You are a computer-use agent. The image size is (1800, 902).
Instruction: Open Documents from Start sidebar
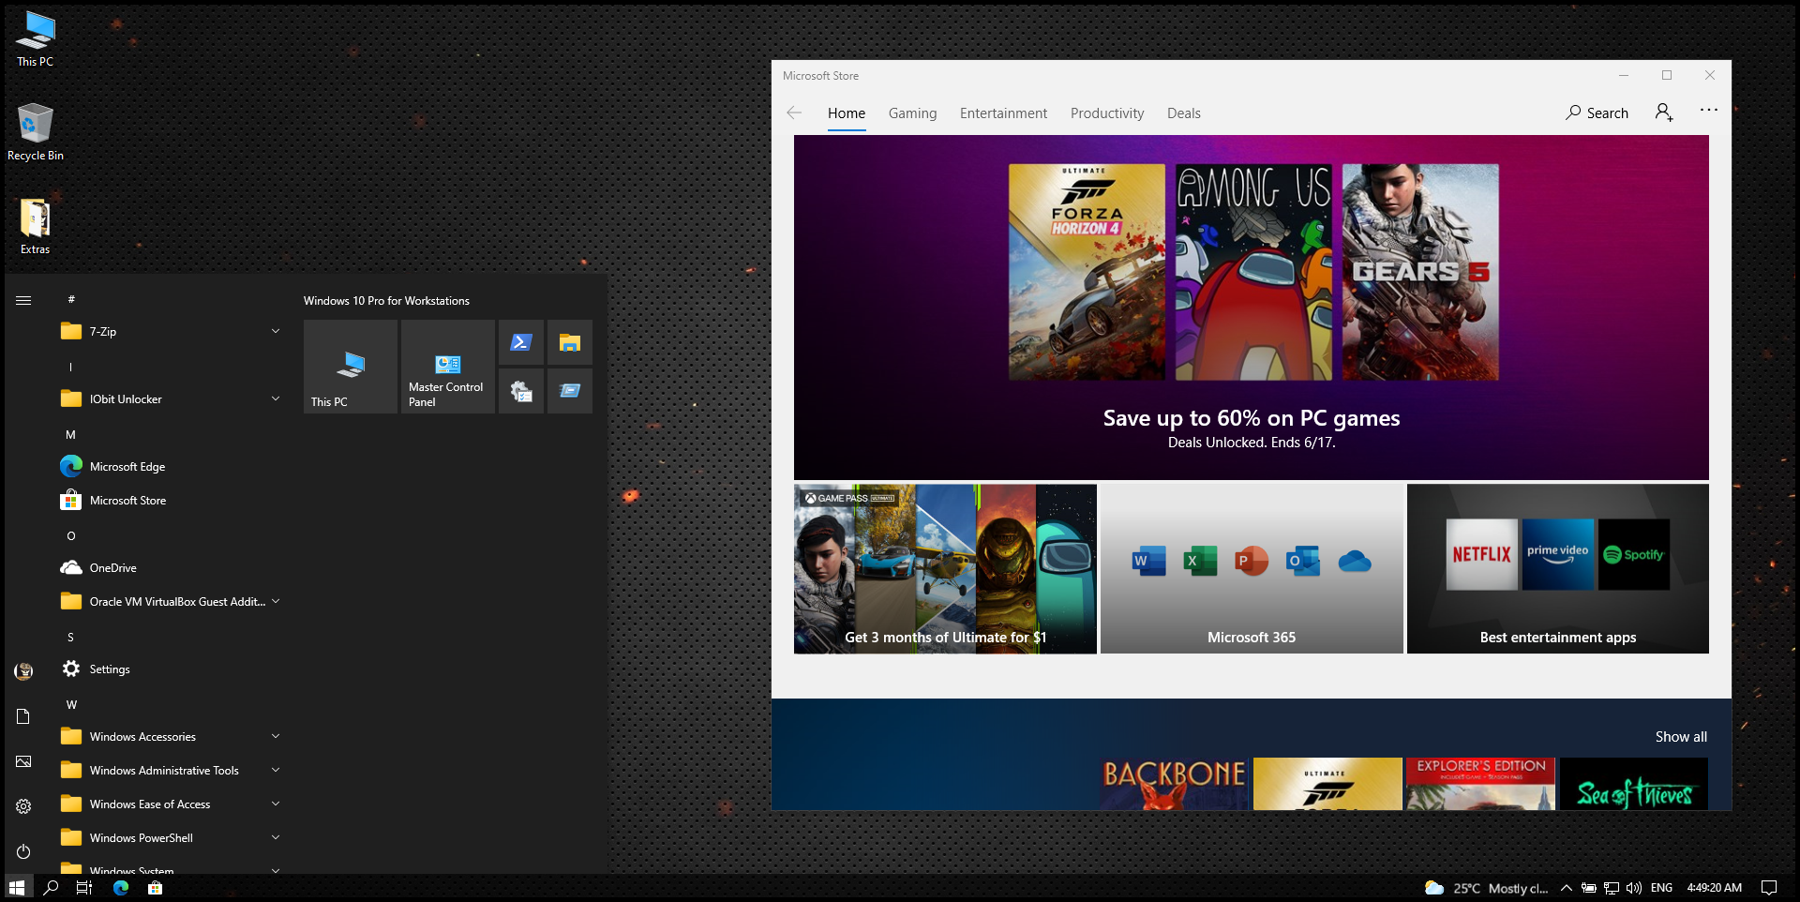23,716
